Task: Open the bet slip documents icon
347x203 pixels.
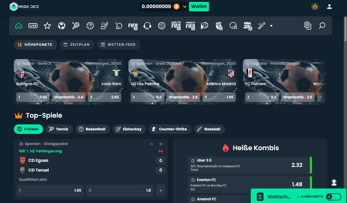Action: tap(308, 26)
